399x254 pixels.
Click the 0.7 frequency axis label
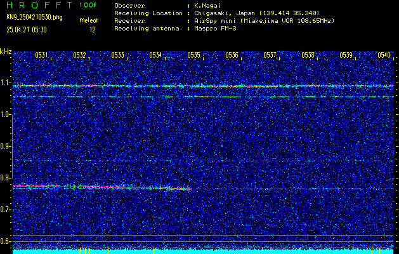tap(5, 210)
